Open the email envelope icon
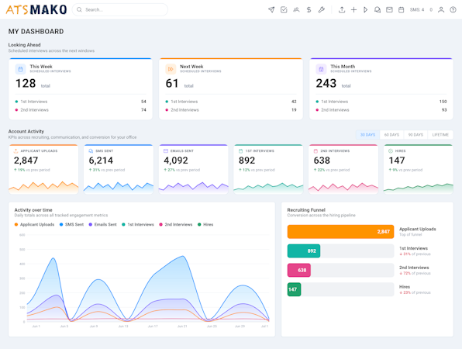The height and width of the screenshot is (349, 462). click(x=389, y=10)
